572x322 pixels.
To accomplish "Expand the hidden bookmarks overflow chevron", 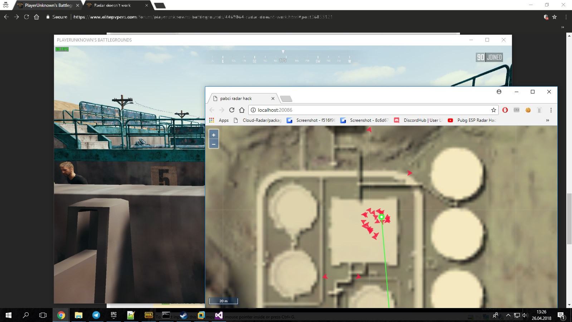I will pyautogui.click(x=547, y=120).
